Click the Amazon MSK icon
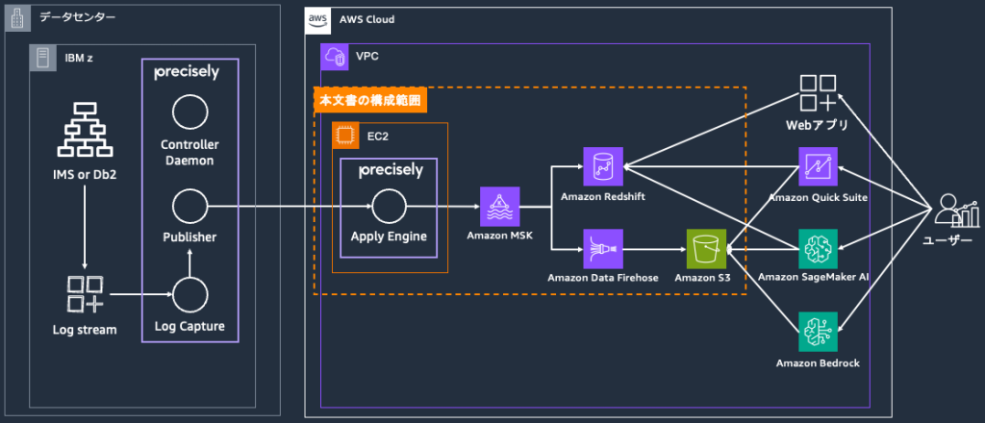985x423 pixels. tap(500, 207)
